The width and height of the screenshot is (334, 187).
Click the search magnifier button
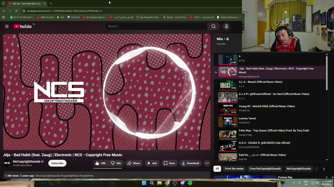tap(213, 26)
